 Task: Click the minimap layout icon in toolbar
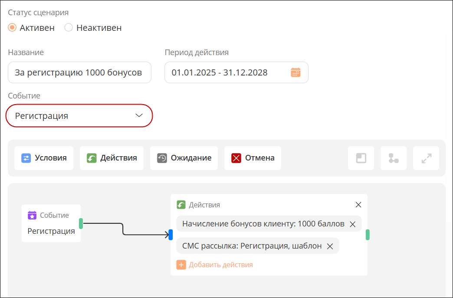[361, 158]
